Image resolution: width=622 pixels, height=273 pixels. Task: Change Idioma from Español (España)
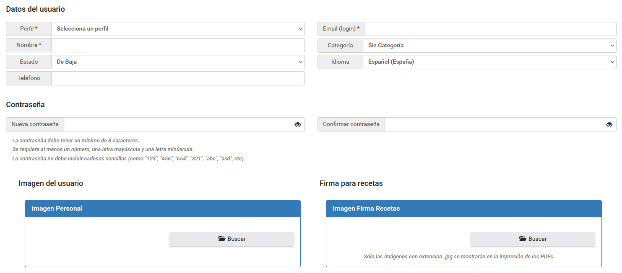tap(489, 62)
